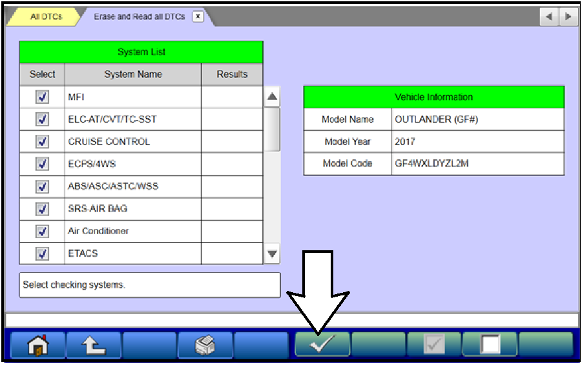Image resolution: width=582 pixels, height=367 pixels.
Task: Switch to the All DTCs tab
Action: click(46, 17)
